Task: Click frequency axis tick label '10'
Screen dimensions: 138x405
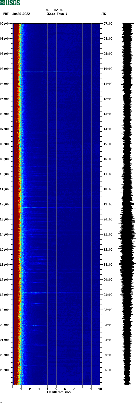Action: (100, 389)
